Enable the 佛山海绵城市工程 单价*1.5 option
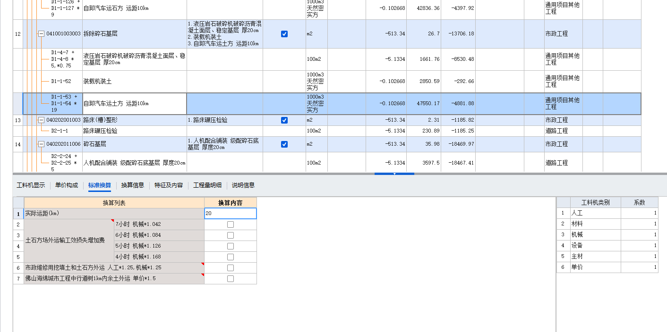 click(230, 278)
